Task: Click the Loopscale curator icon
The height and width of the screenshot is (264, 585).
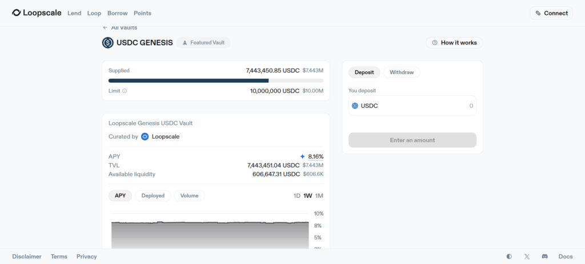Action: [x=145, y=137]
